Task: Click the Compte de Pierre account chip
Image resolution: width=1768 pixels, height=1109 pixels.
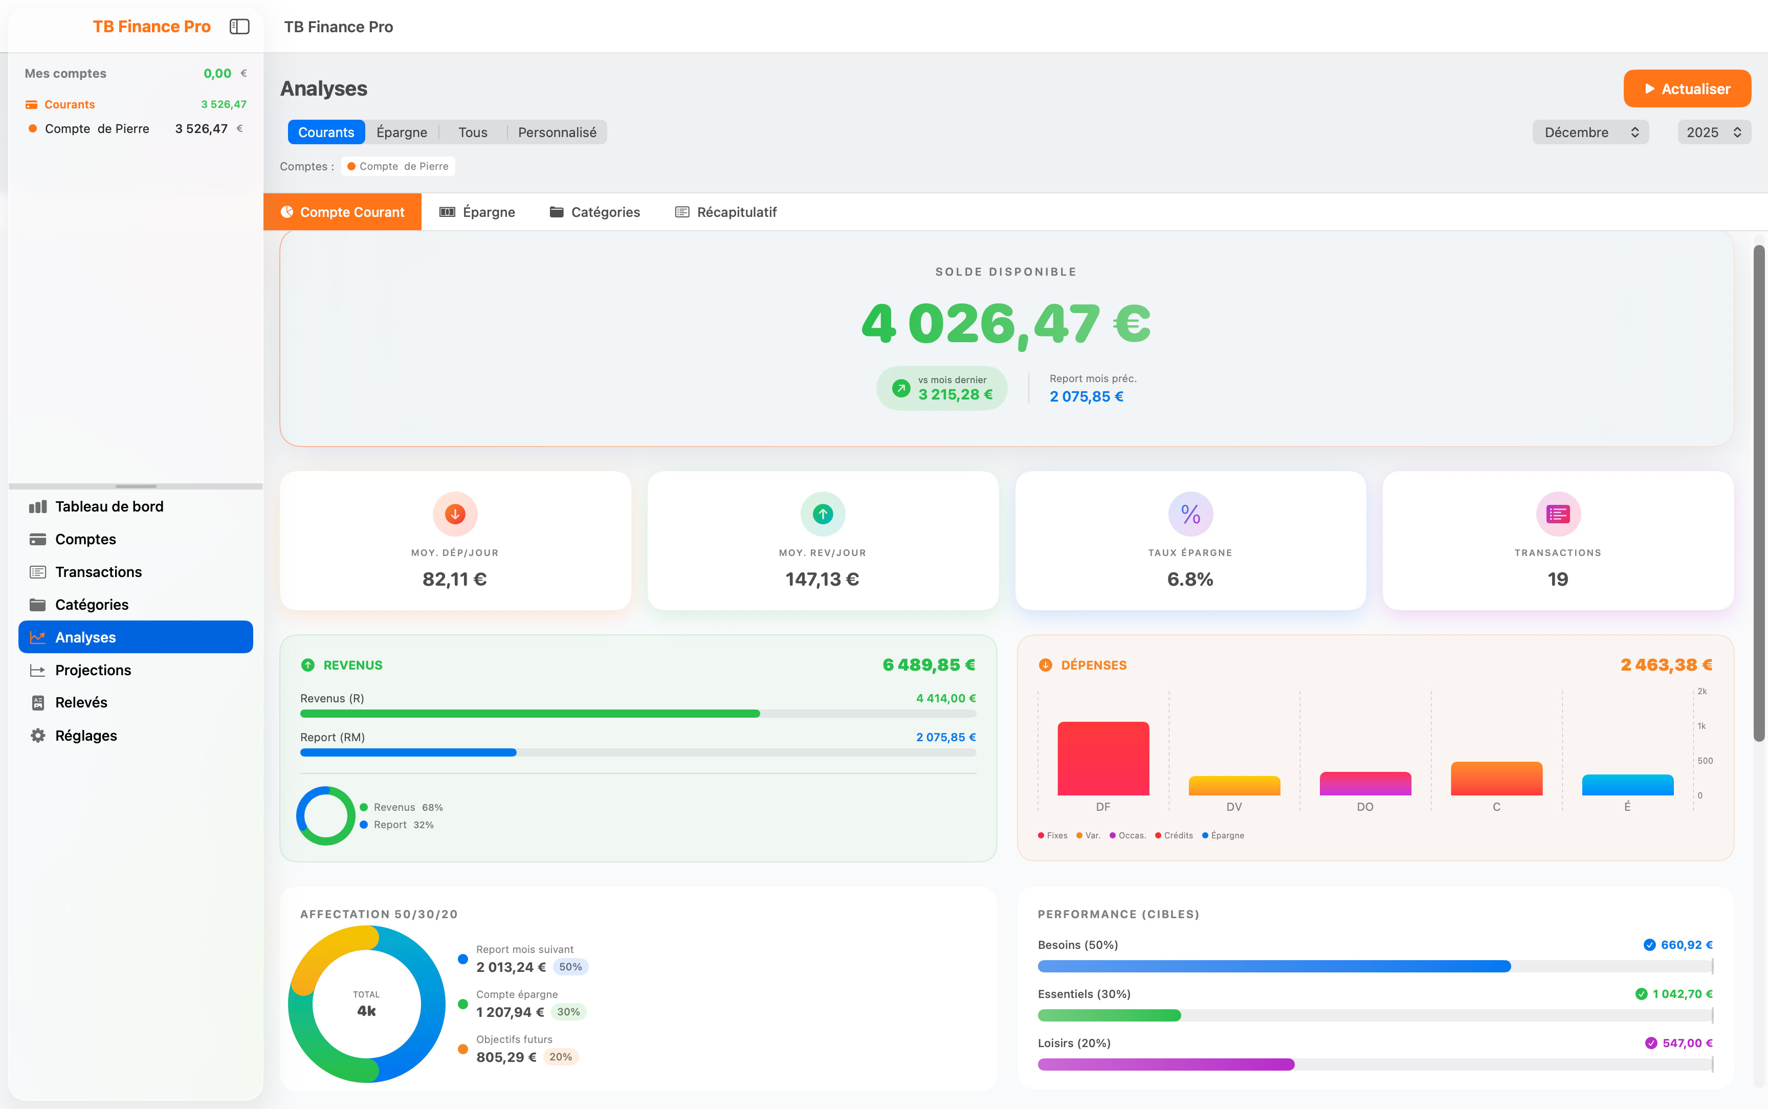Action: pyautogui.click(x=398, y=166)
